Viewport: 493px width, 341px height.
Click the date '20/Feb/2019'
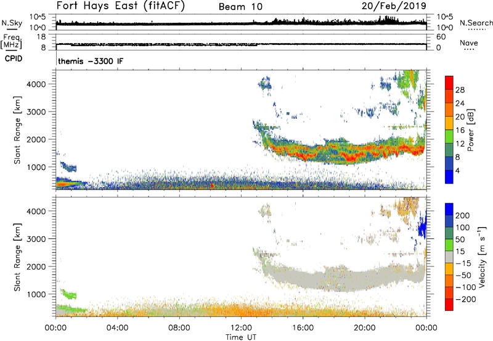pyautogui.click(x=394, y=6)
